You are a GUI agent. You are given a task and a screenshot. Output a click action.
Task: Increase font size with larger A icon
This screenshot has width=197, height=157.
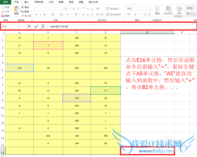(74, 9)
